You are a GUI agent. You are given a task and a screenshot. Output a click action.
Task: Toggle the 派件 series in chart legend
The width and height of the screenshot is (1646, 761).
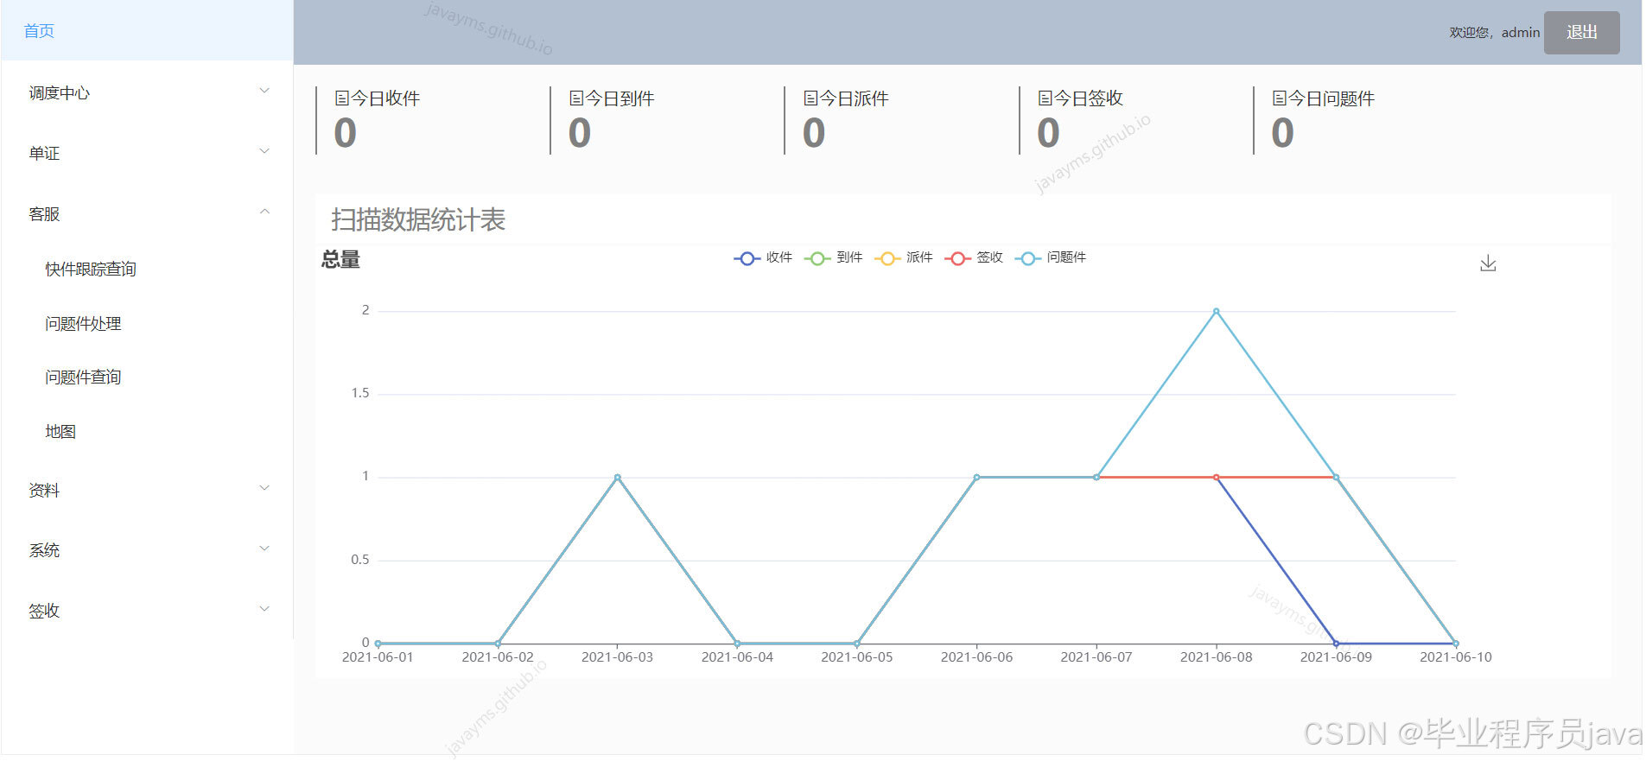tap(903, 257)
